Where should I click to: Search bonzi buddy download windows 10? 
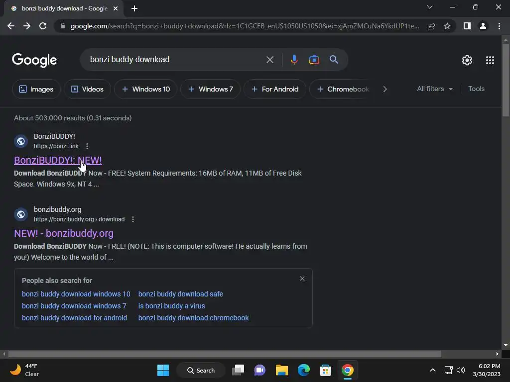[x=76, y=294]
